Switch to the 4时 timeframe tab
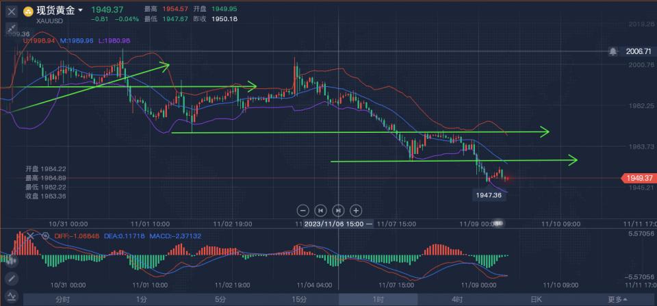Screen dimensions: 657x306 pos(457,299)
